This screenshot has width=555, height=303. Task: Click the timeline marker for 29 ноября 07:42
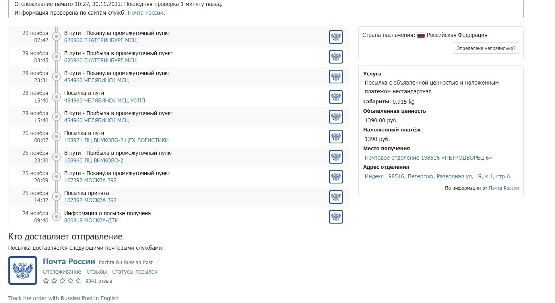56,37
